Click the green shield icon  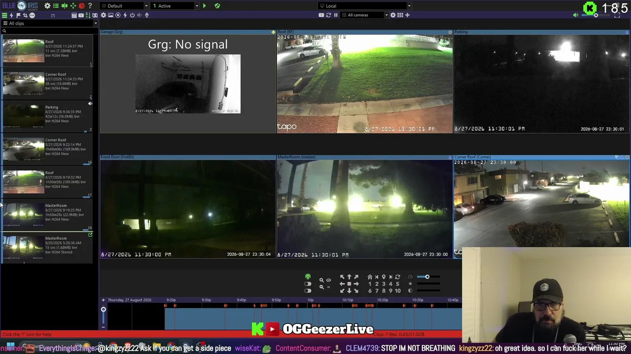point(217,6)
